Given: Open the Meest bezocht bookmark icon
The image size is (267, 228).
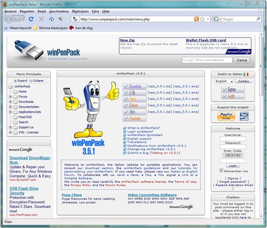Looking at the screenshot, I should coord(6,28).
